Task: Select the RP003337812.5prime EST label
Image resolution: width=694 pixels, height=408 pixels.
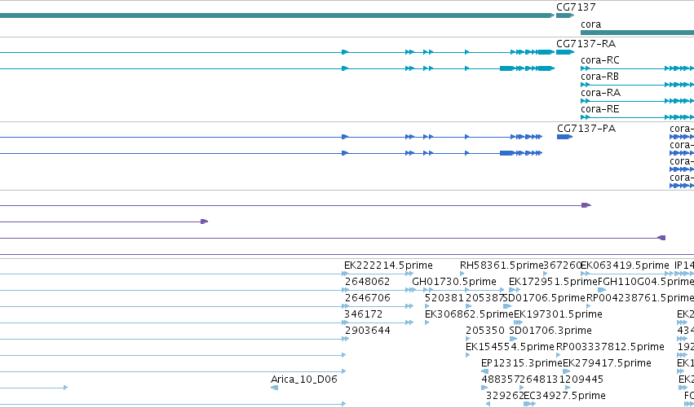Action: coord(610,347)
